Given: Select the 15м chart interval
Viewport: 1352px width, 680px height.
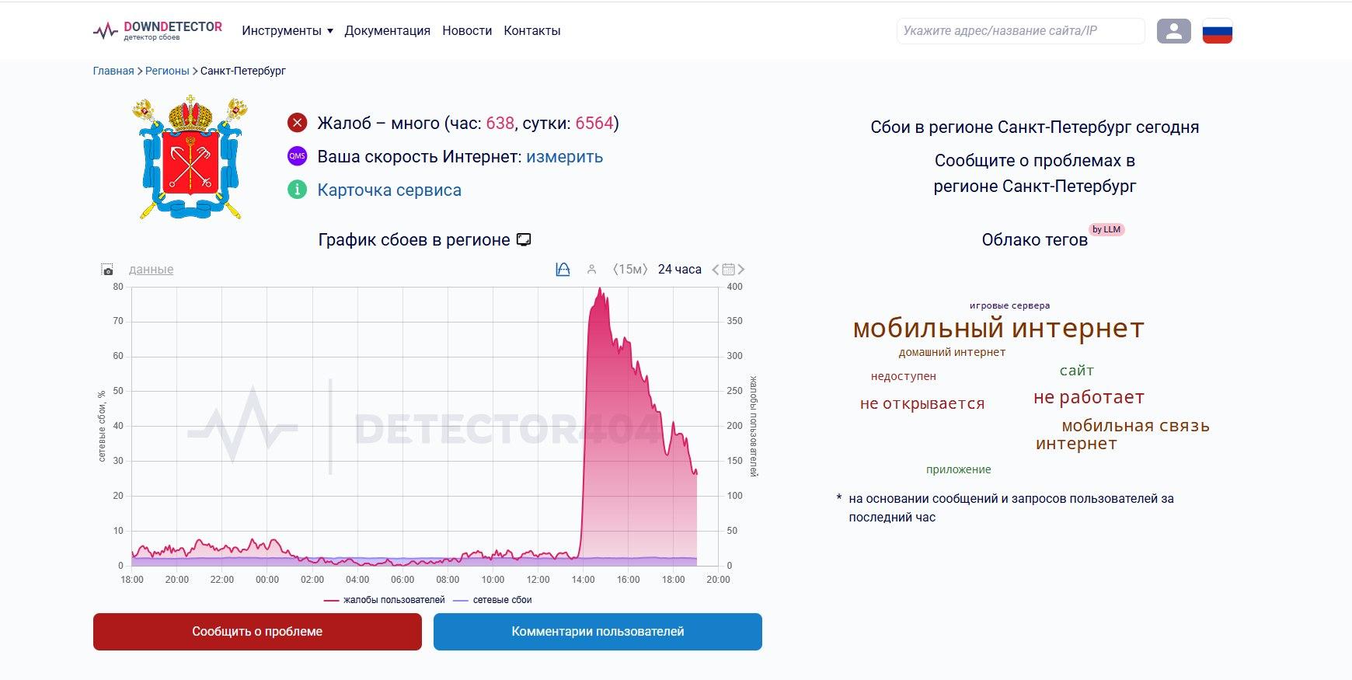Looking at the screenshot, I should pos(629,270).
